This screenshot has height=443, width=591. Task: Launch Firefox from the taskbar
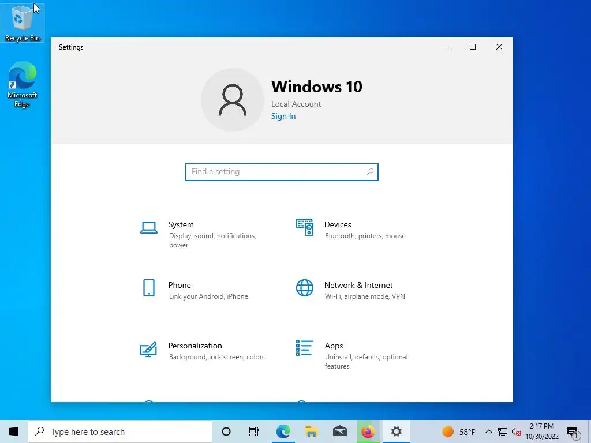tap(368, 431)
